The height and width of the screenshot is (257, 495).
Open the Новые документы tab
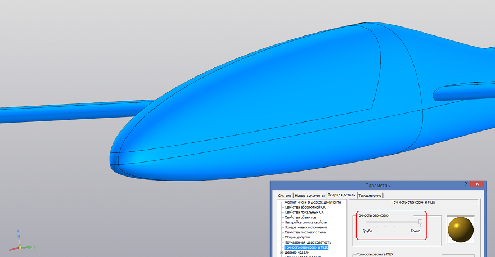[310, 195]
